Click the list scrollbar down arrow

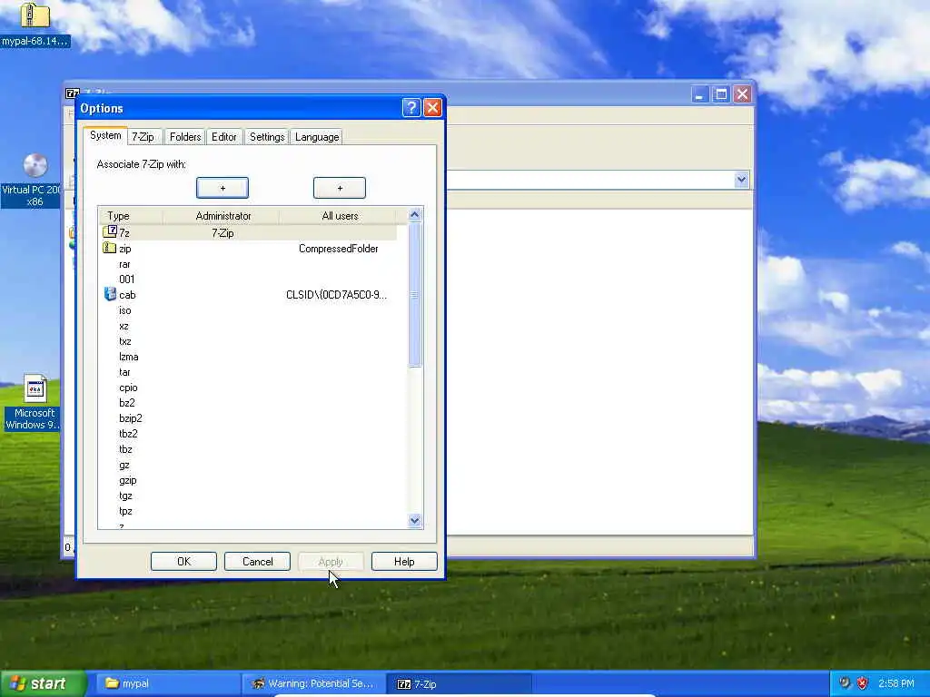(x=414, y=521)
